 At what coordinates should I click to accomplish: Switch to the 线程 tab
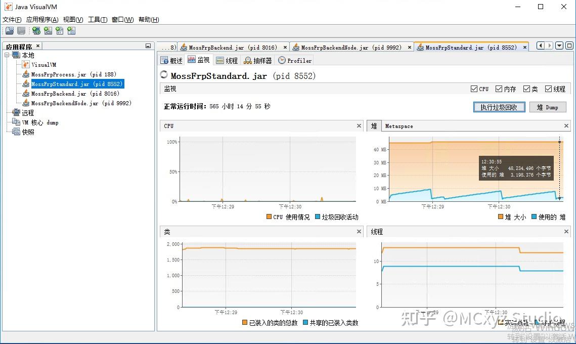[x=227, y=60]
